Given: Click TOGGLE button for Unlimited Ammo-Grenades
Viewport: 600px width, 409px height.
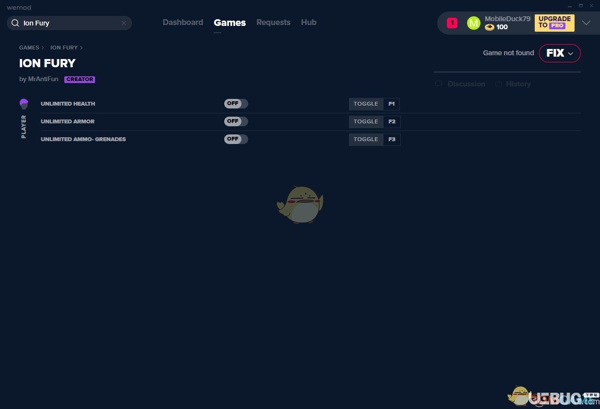Looking at the screenshot, I should [x=366, y=140].
